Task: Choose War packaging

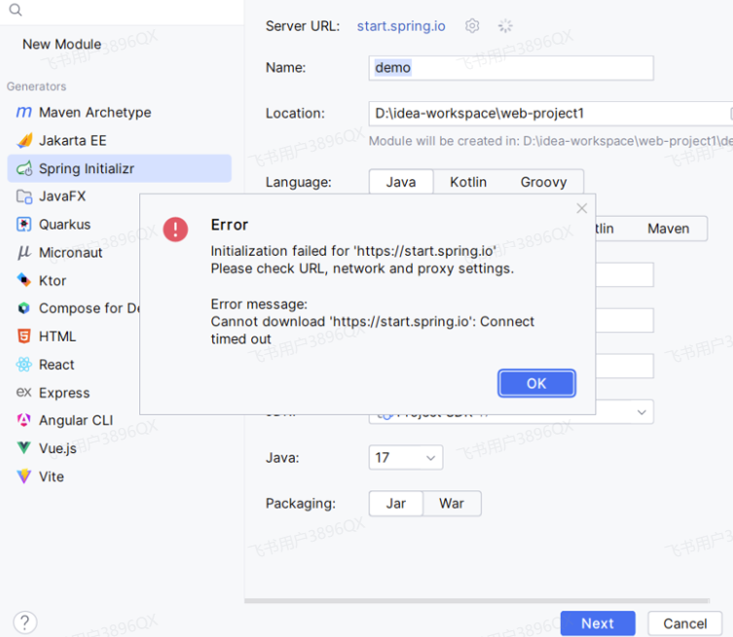Action: [452, 504]
